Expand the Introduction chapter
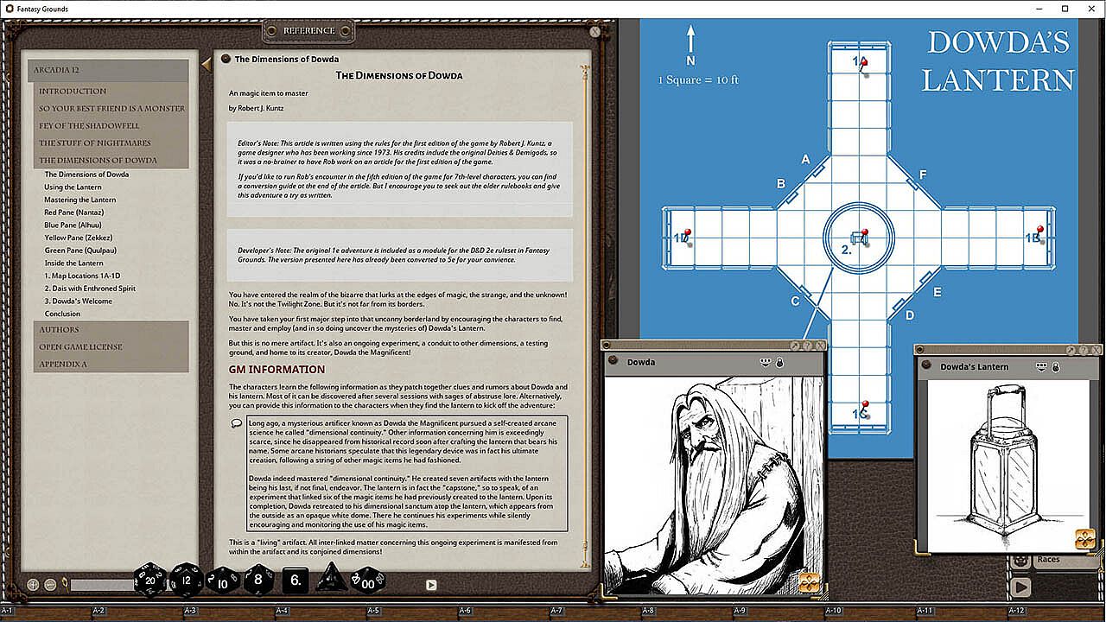 coord(73,91)
